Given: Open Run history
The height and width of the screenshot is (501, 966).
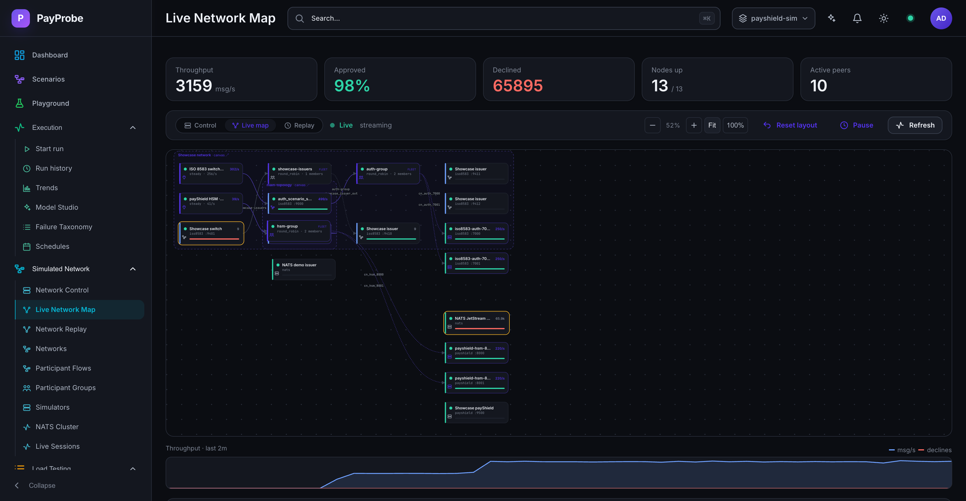Looking at the screenshot, I should click(x=80, y=168).
